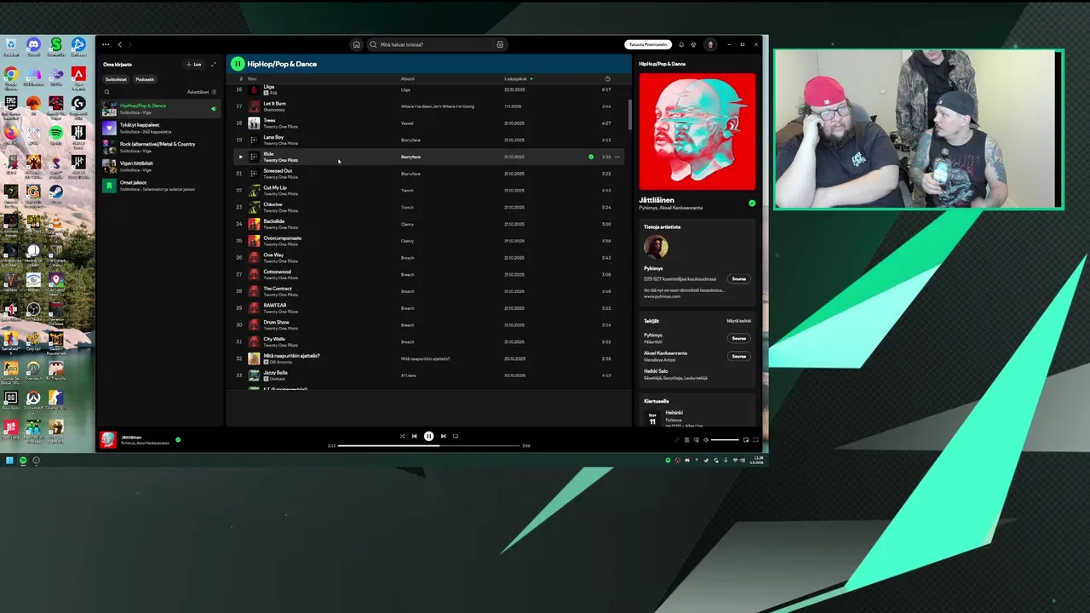
Task: Open the 'HipHop/Pop & Dance' library playlist
Action: 160,109
